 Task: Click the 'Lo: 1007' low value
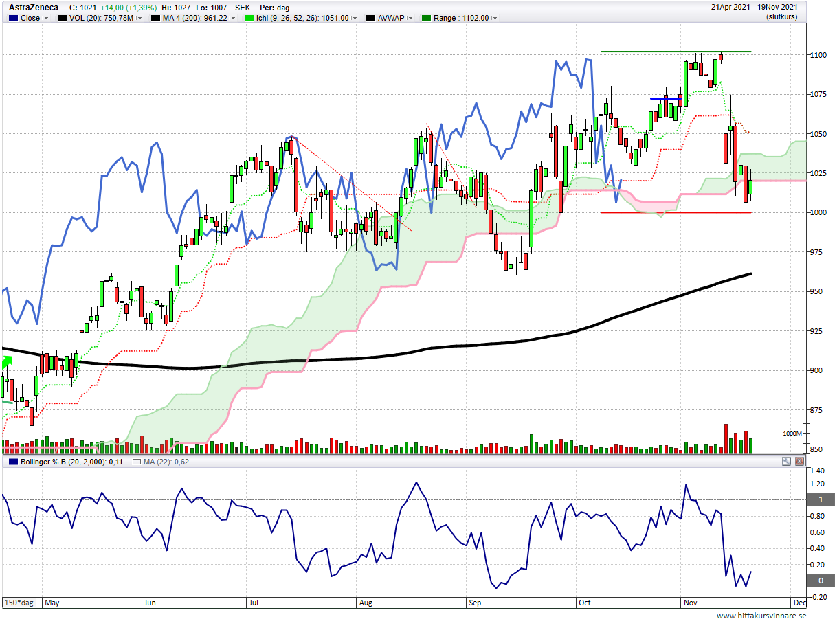tap(212, 8)
